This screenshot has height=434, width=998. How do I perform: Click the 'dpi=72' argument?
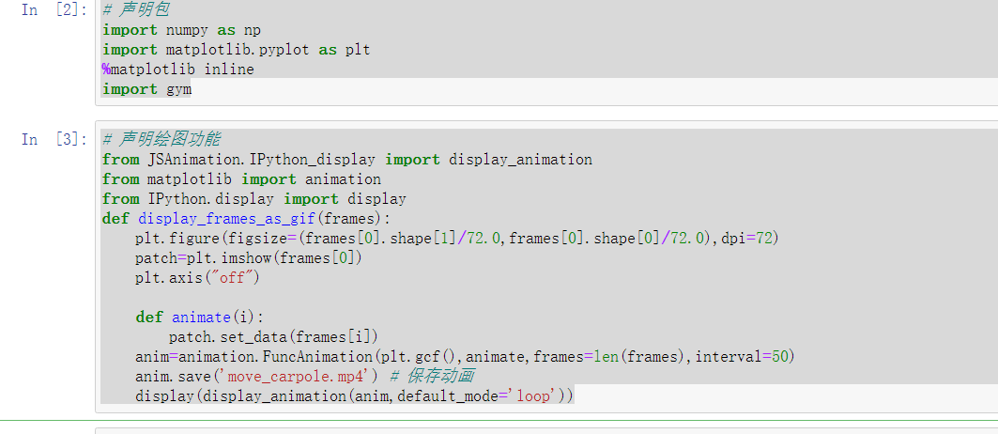[746, 239]
